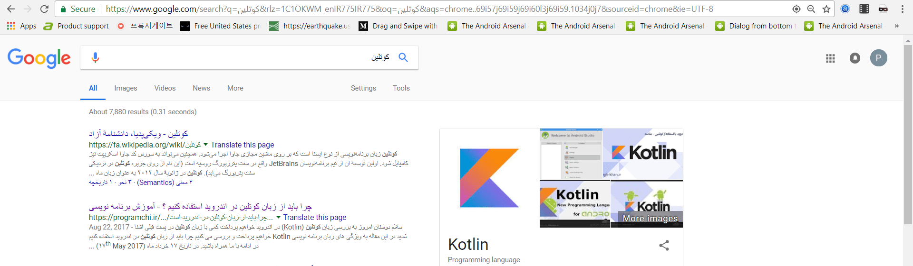913x266 pixels.
Task: Open search Settings menu
Action: point(363,88)
